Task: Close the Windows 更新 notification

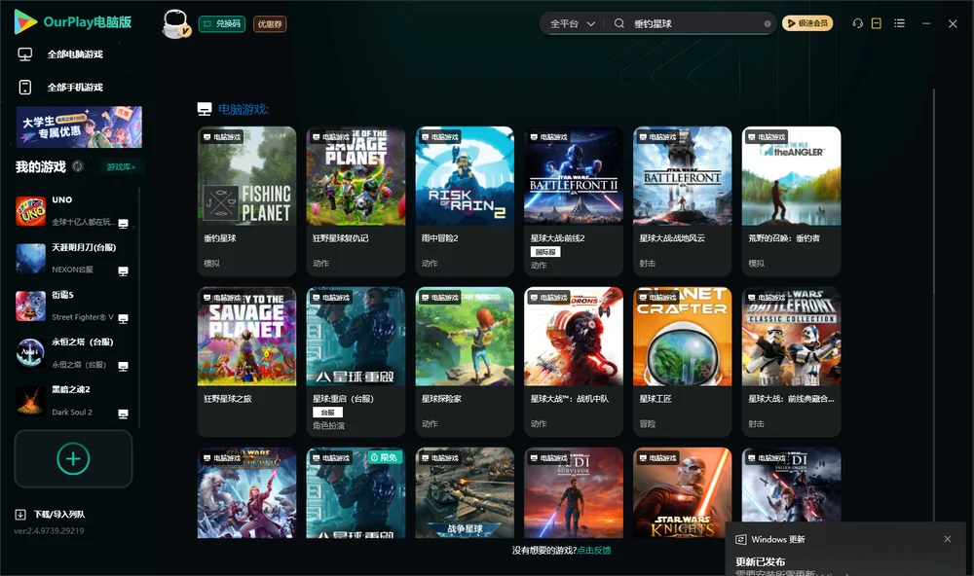Action: point(948,539)
